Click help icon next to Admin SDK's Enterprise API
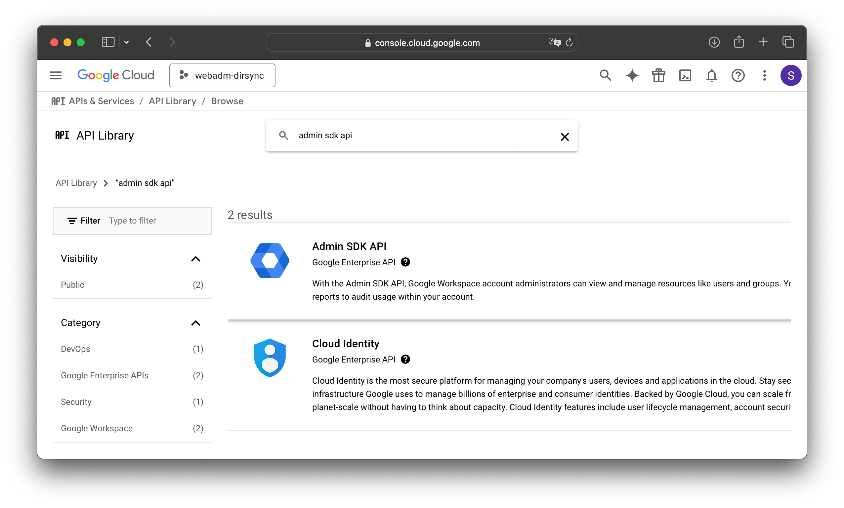Image resolution: width=844 pixels, height=508 pixels. (405, 262)
